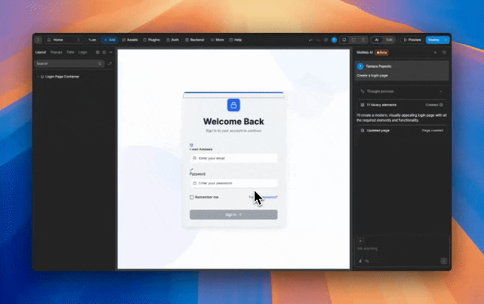Start a new chat with plus icon

435,53
